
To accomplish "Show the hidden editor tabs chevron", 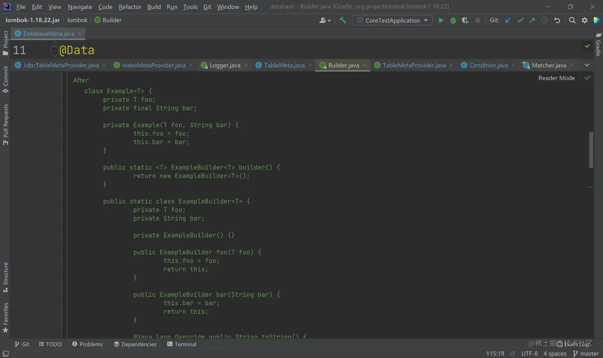I will point(587,65).
